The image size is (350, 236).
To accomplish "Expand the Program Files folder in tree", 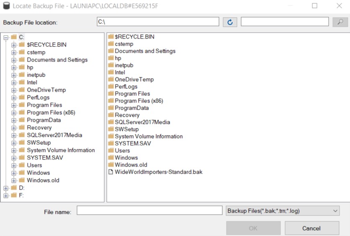I will tap(14, 105).
